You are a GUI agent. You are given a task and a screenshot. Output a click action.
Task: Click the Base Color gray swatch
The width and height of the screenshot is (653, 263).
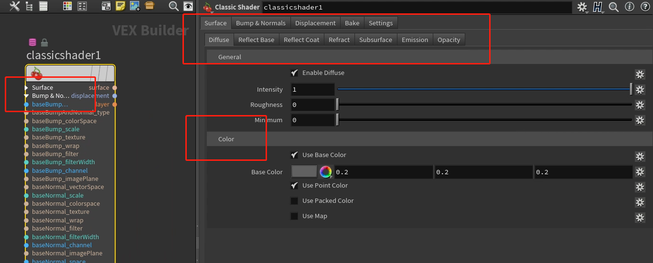tap(304, 172)
